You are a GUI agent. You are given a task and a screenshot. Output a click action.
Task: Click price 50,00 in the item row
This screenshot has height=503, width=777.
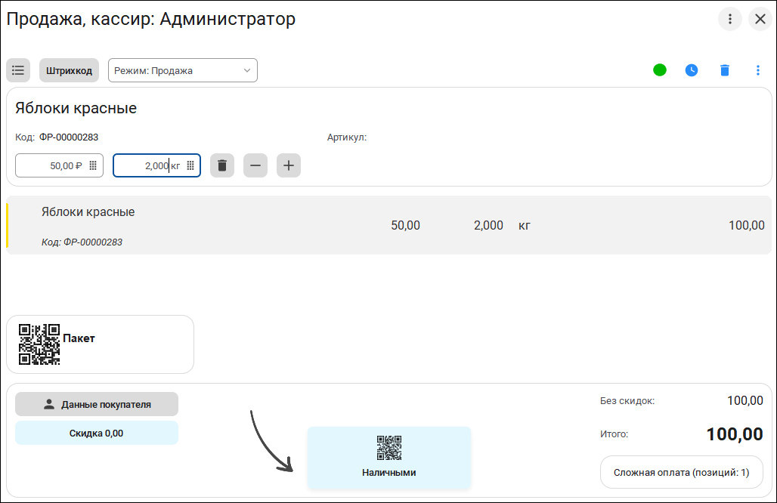[x=405, y=225]
